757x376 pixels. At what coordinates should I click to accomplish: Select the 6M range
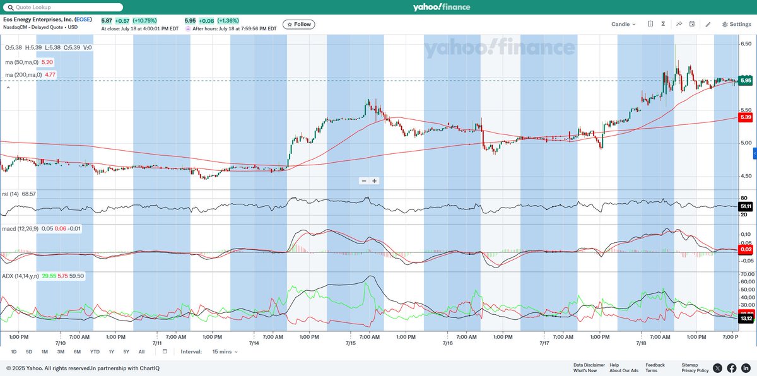click(x=77, y=351)
